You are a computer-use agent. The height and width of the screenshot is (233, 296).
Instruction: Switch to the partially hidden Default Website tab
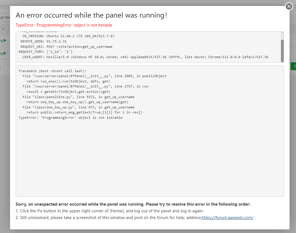point(5,18)
